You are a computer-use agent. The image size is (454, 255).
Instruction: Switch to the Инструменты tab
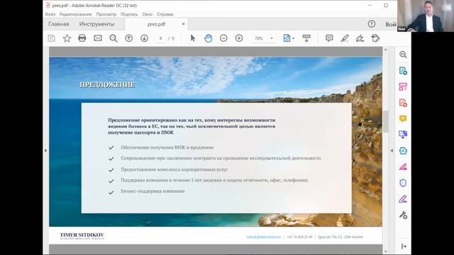click(x=96, y=24)
